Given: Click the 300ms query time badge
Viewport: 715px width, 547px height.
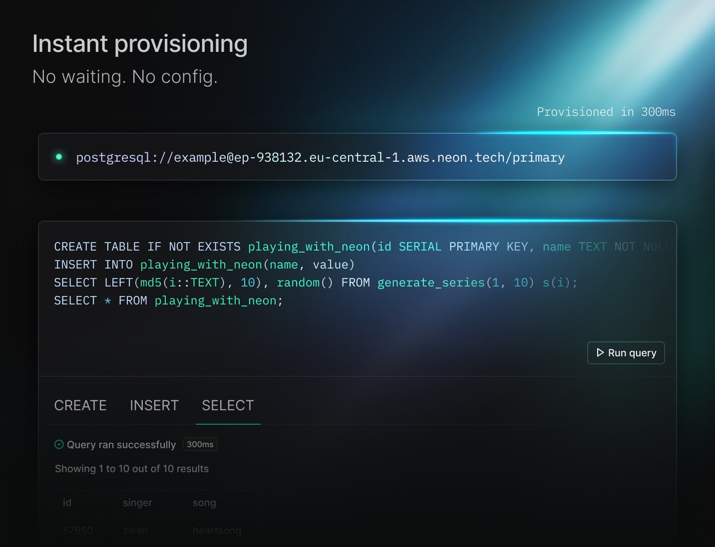Looking at the screenshot, I should pos(200,444).
